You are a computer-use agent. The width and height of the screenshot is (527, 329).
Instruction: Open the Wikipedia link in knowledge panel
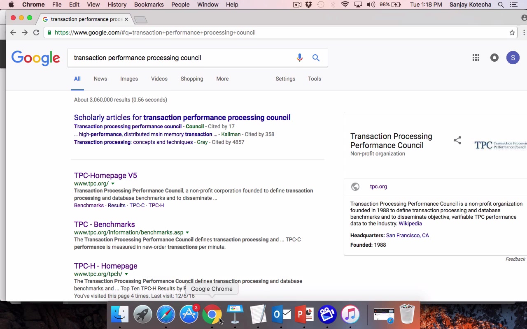[x=410, y=224]
